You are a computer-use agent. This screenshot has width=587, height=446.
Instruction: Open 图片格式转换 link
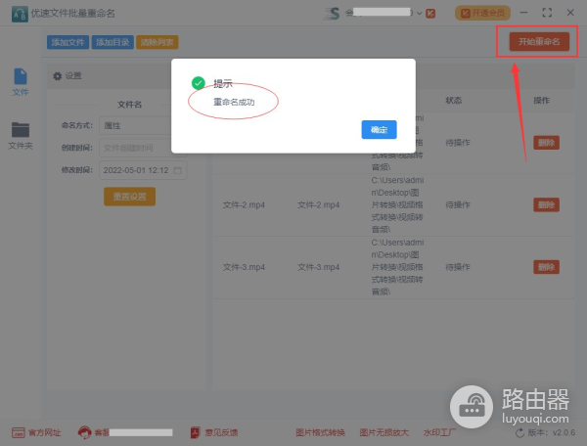click(320, 433)
